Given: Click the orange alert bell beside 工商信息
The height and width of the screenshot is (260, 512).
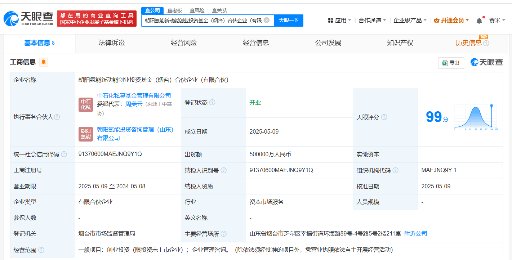Looking at the screenshot, I should click(x=44, y=62).
